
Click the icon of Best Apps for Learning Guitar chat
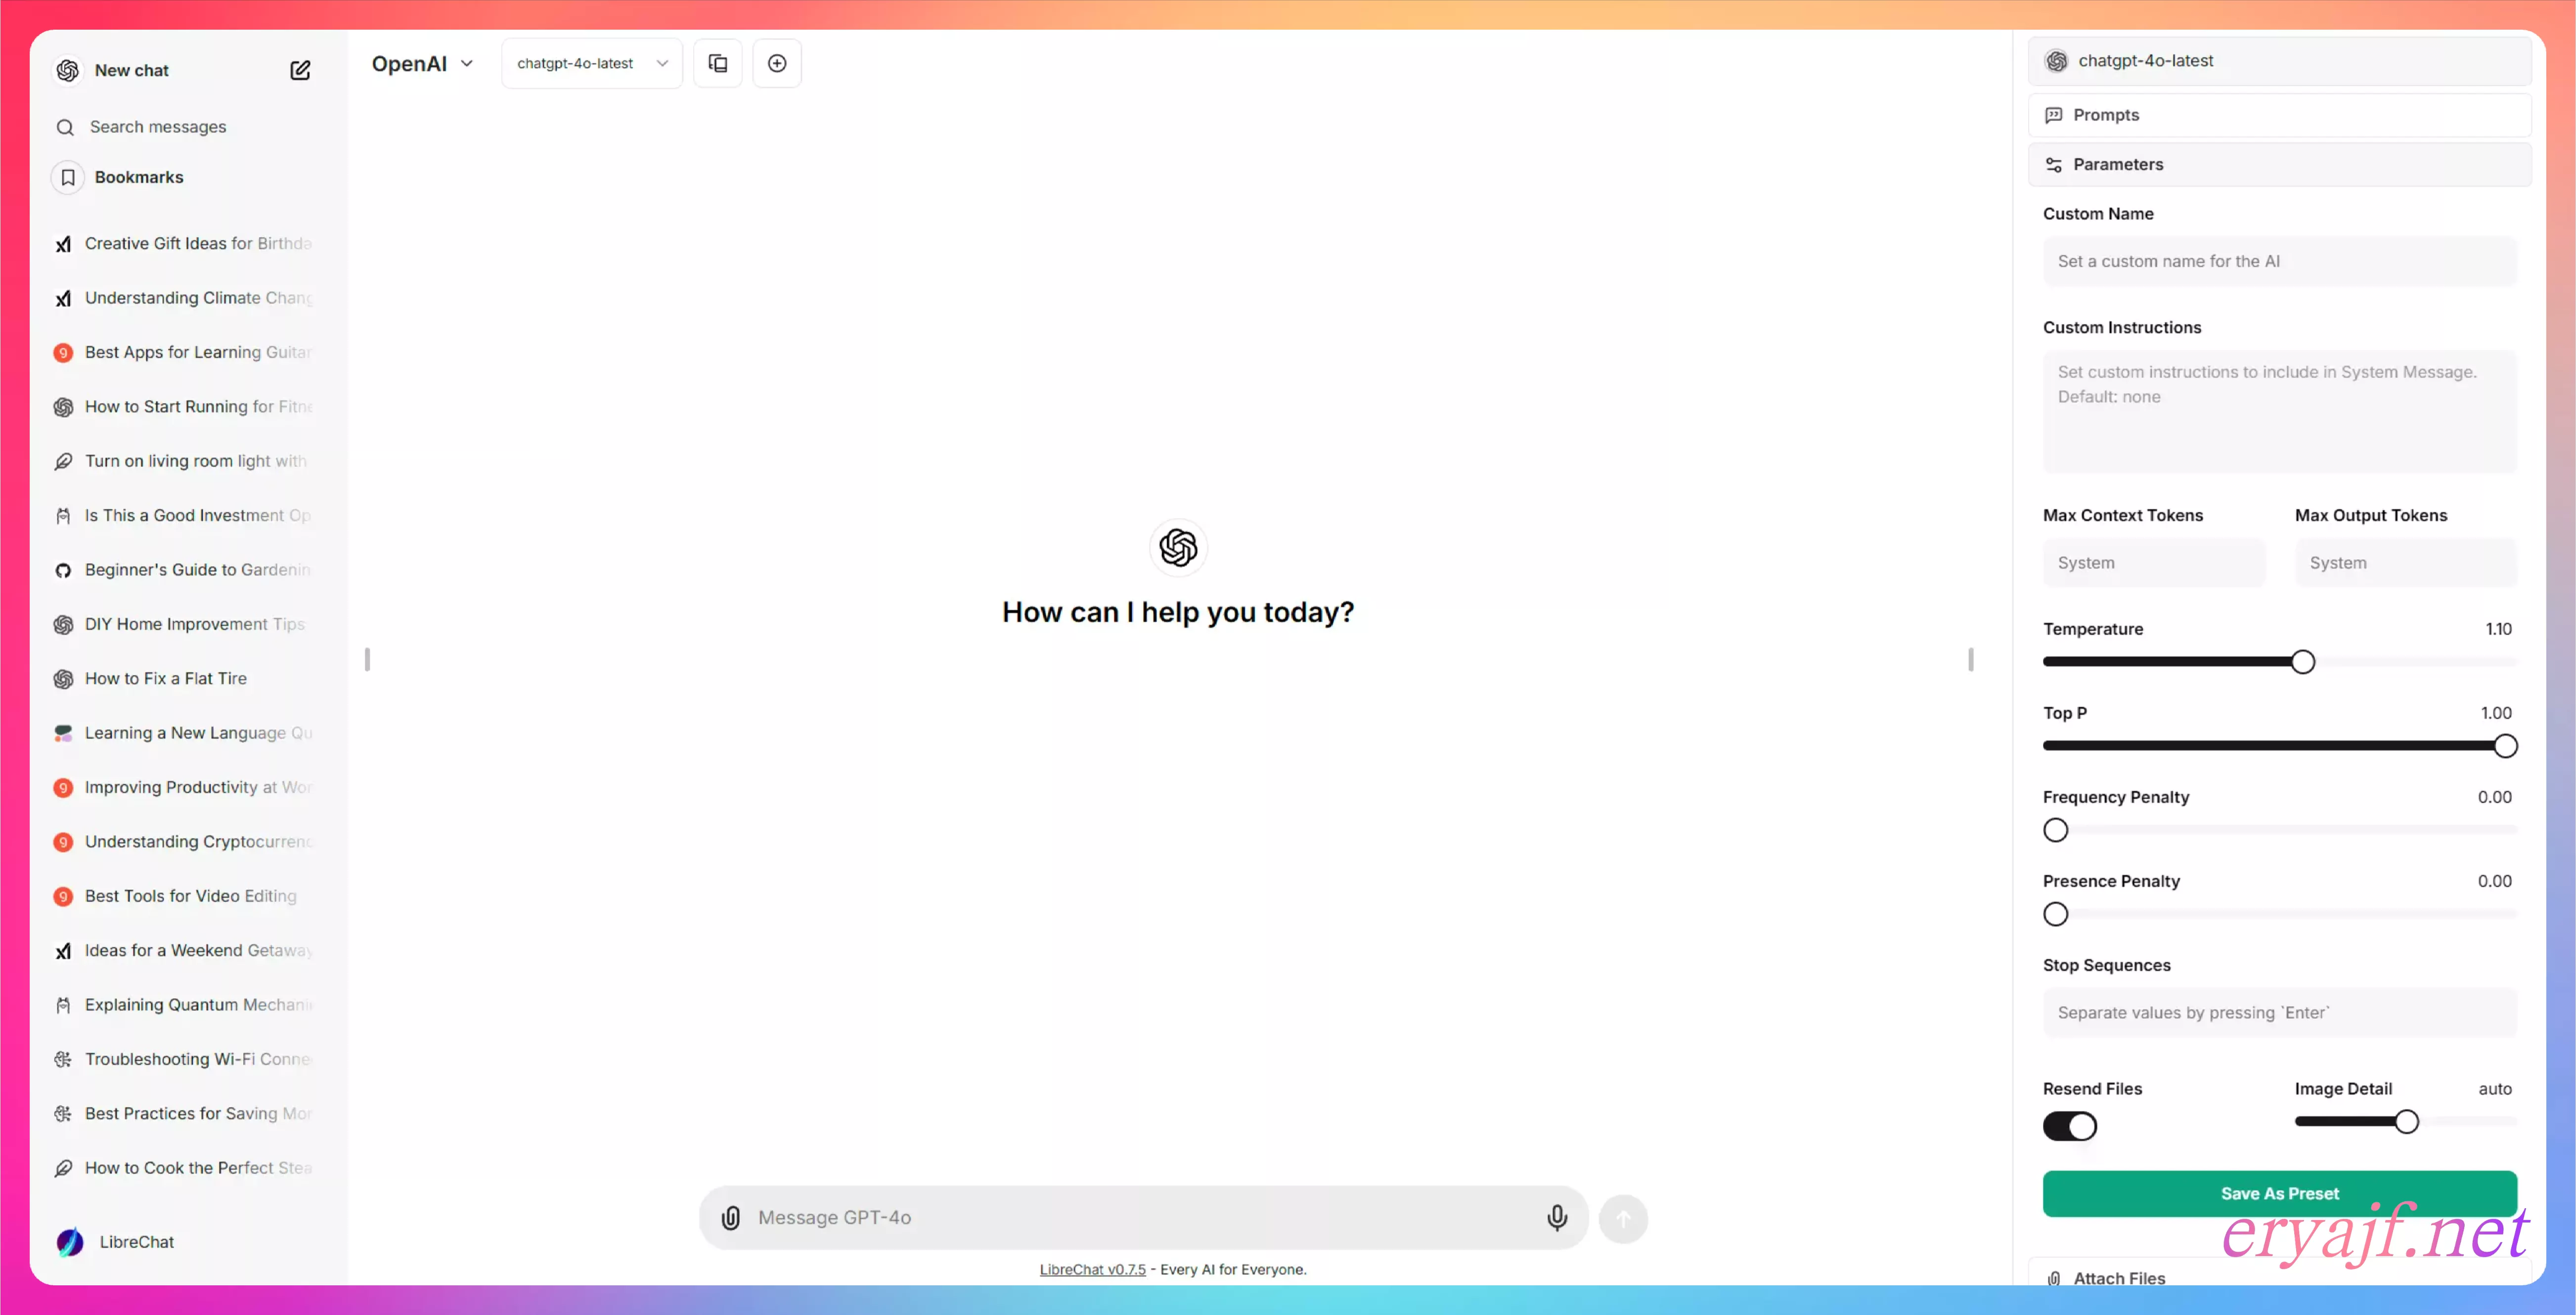click(x=63, y=352)
